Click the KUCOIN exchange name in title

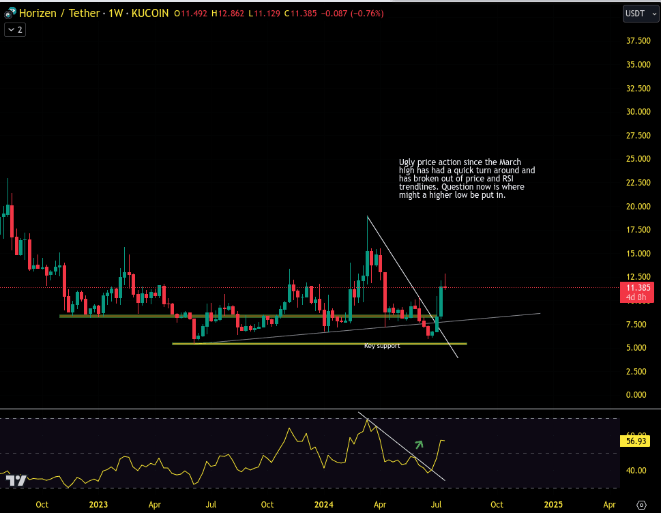coord(149,14)
